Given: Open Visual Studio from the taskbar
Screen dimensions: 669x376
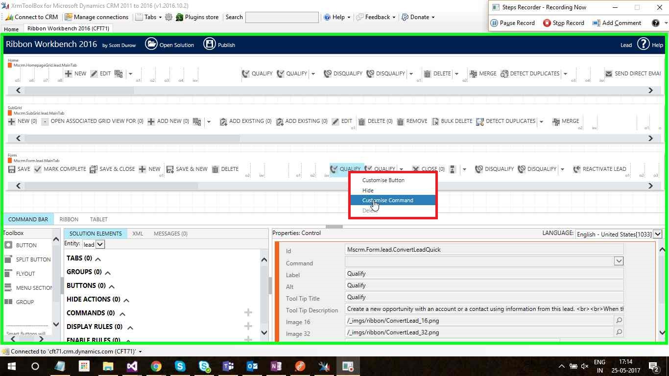Looking at the screenshot, I should point(132,366).
